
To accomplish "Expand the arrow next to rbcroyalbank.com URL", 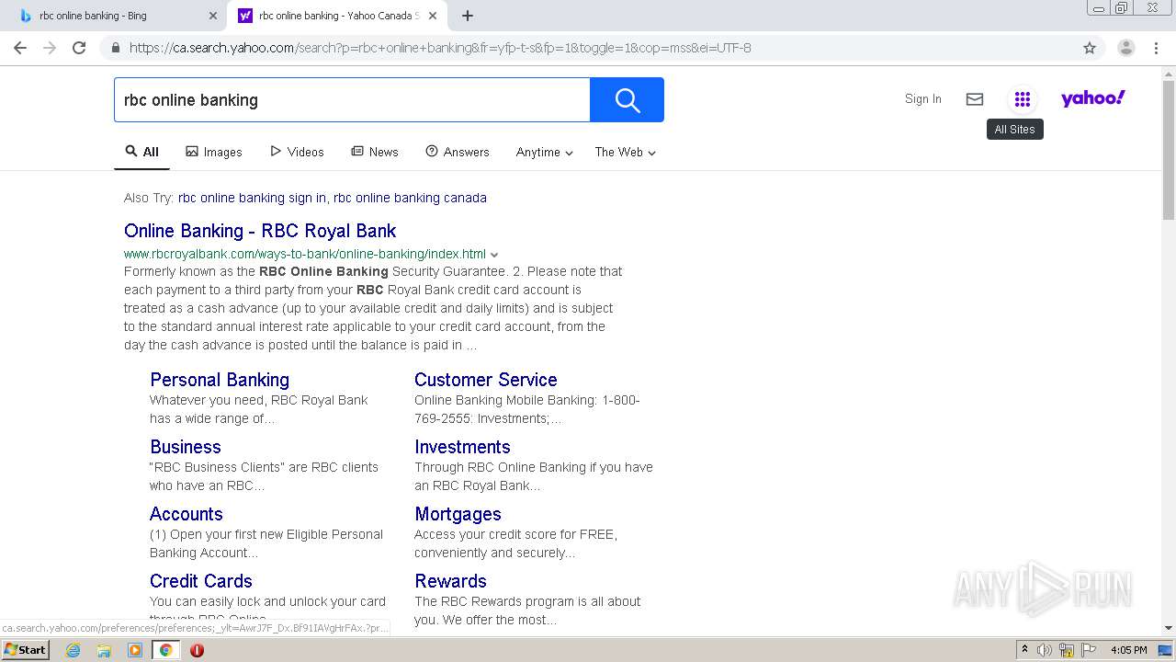I will [494, 255].
